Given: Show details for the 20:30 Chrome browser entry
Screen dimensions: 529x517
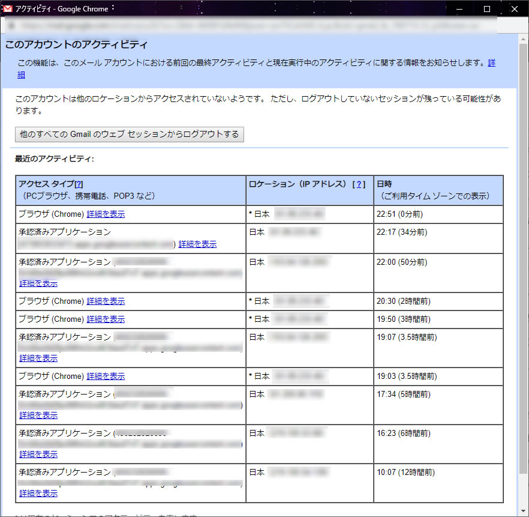Looking at the screenshot, I should click(x=106, y=301).
